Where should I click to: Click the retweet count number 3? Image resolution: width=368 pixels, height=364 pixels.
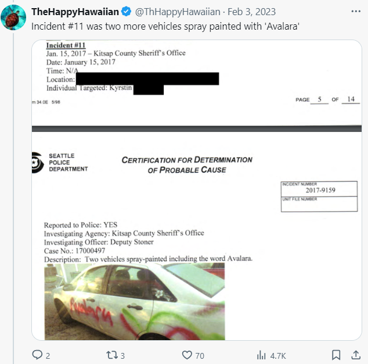122,356
